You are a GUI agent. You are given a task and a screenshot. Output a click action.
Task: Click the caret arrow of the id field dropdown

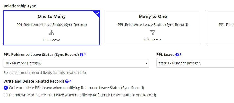pyautogui.click(x=146, y=63)
